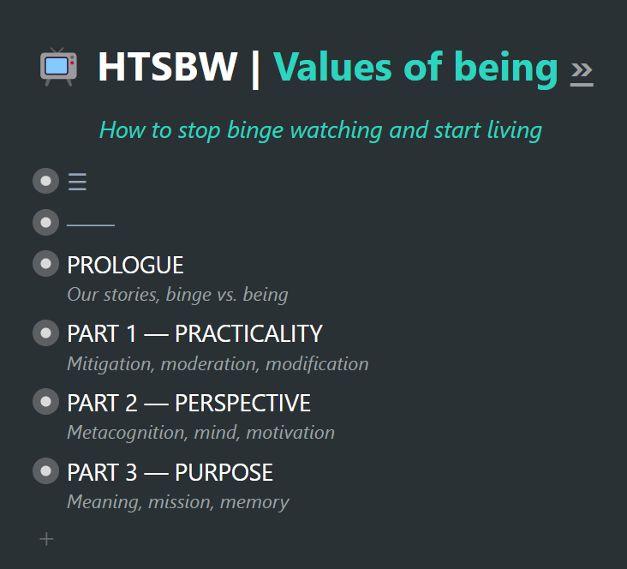Open the double-chevron link after the title
Image resolution: width=627 pixels, height=569 pixels.
click(582, 71)
